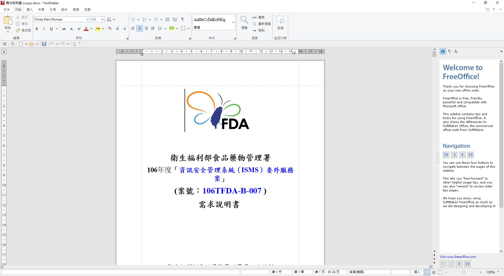The height and width of the screenshot is (276, 504).
Task: Open the font size 13 dropdown
Action: coord(102,19)
